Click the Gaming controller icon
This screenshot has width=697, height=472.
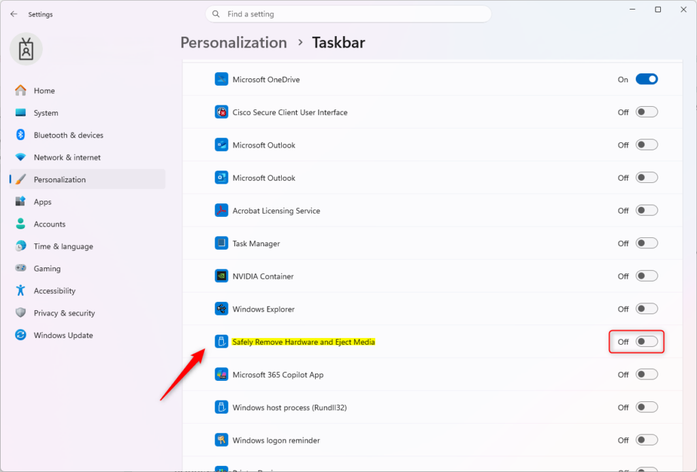point(20,268)
